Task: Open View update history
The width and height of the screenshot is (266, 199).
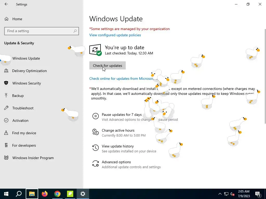Action: click(118, 146)
